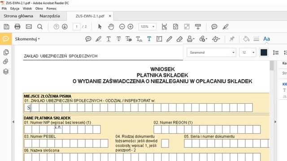287x161 pixels.
Task: Open the fill color bucket
Action: 246,39
